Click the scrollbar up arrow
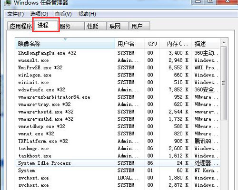Viewport: 238px width, 190px height. (224, 42)
